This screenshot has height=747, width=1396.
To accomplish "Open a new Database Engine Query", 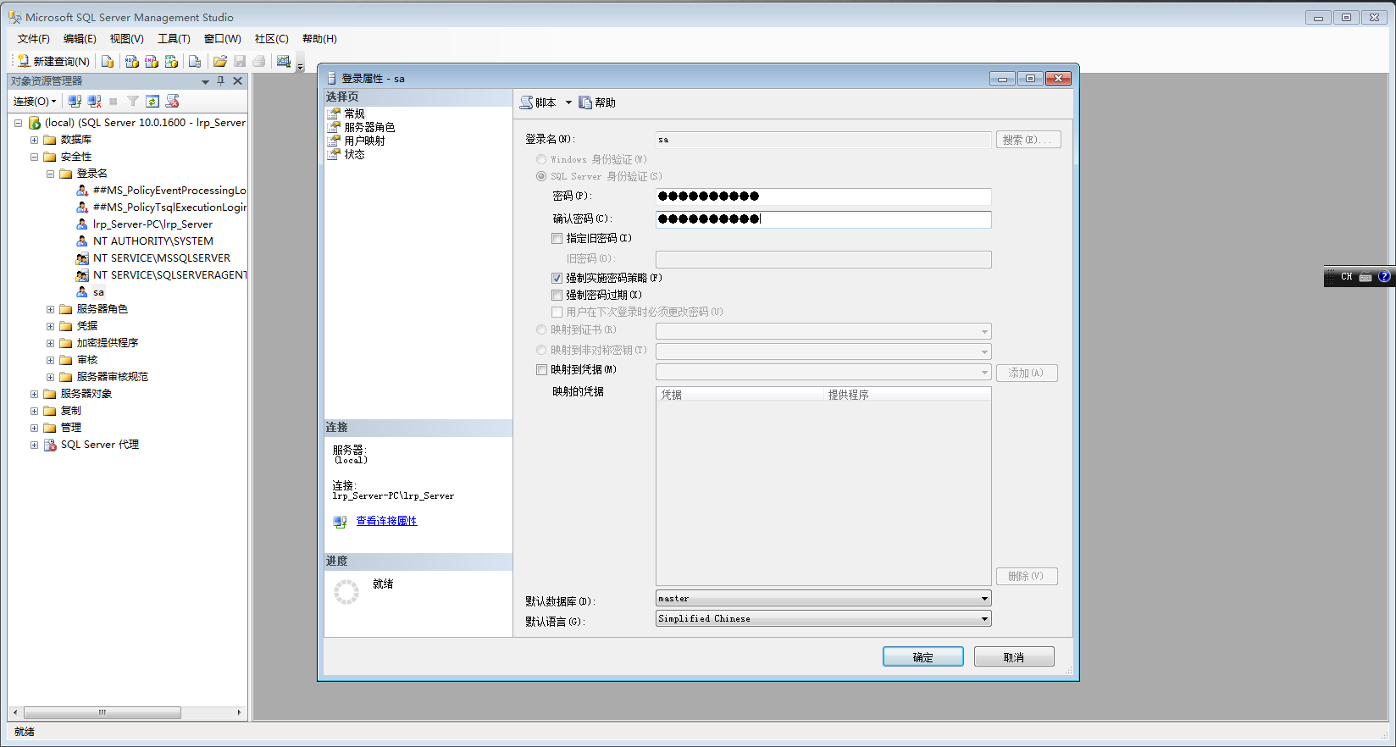I will point(108,61).
